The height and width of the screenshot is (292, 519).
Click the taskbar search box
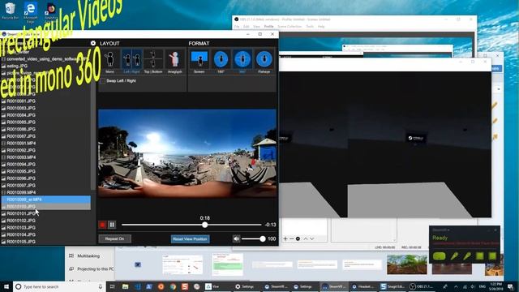pyautogui.click(x=59, y=286)
